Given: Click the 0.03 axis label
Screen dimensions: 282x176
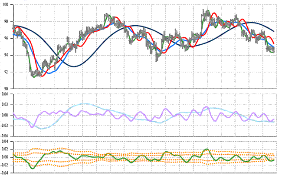Looking at the screenshot, I should pyautogui.click(x=5, y=104).
